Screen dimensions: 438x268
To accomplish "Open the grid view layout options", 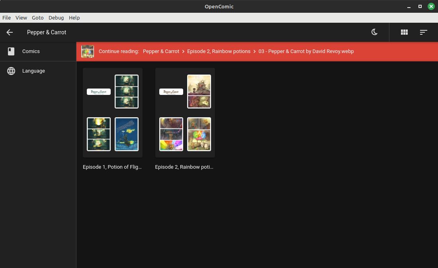I will point(404,32).
